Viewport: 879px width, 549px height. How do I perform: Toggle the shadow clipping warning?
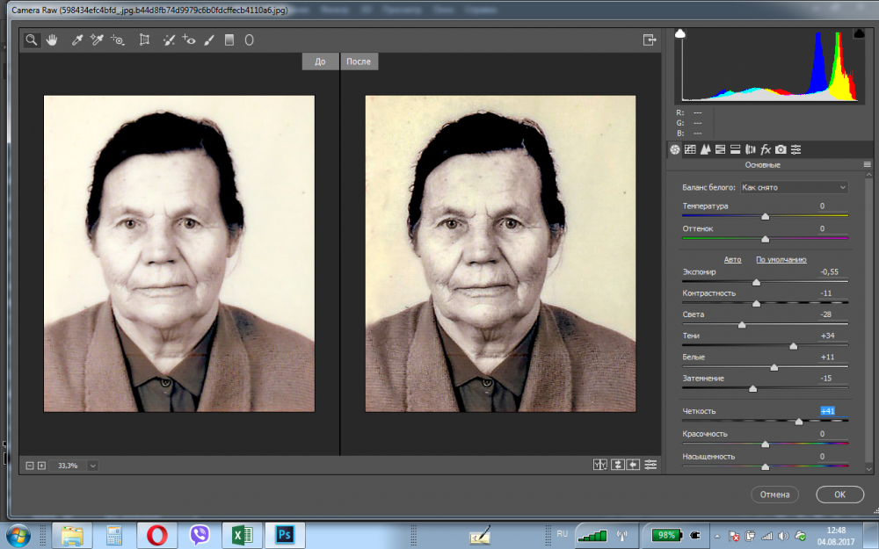tap(680, 33)
